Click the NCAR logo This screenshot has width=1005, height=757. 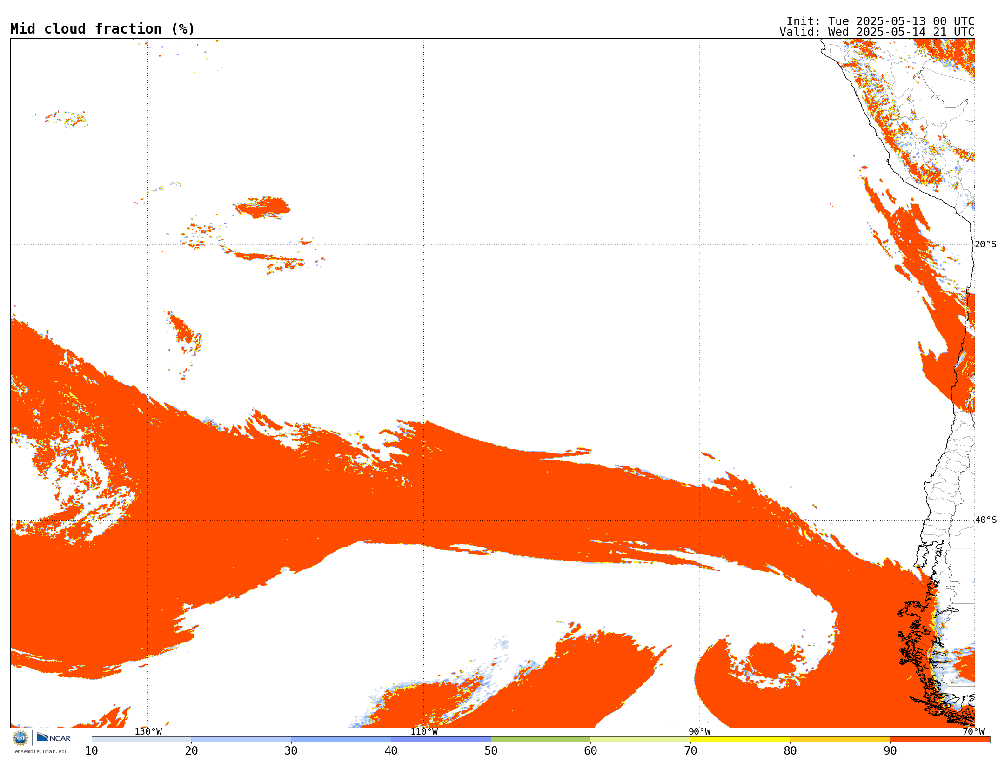[x=54, y=738]
